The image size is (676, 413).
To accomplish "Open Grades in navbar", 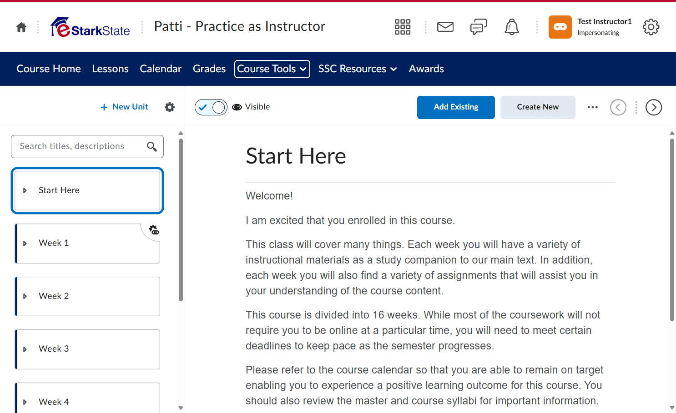I will (209, 69).
